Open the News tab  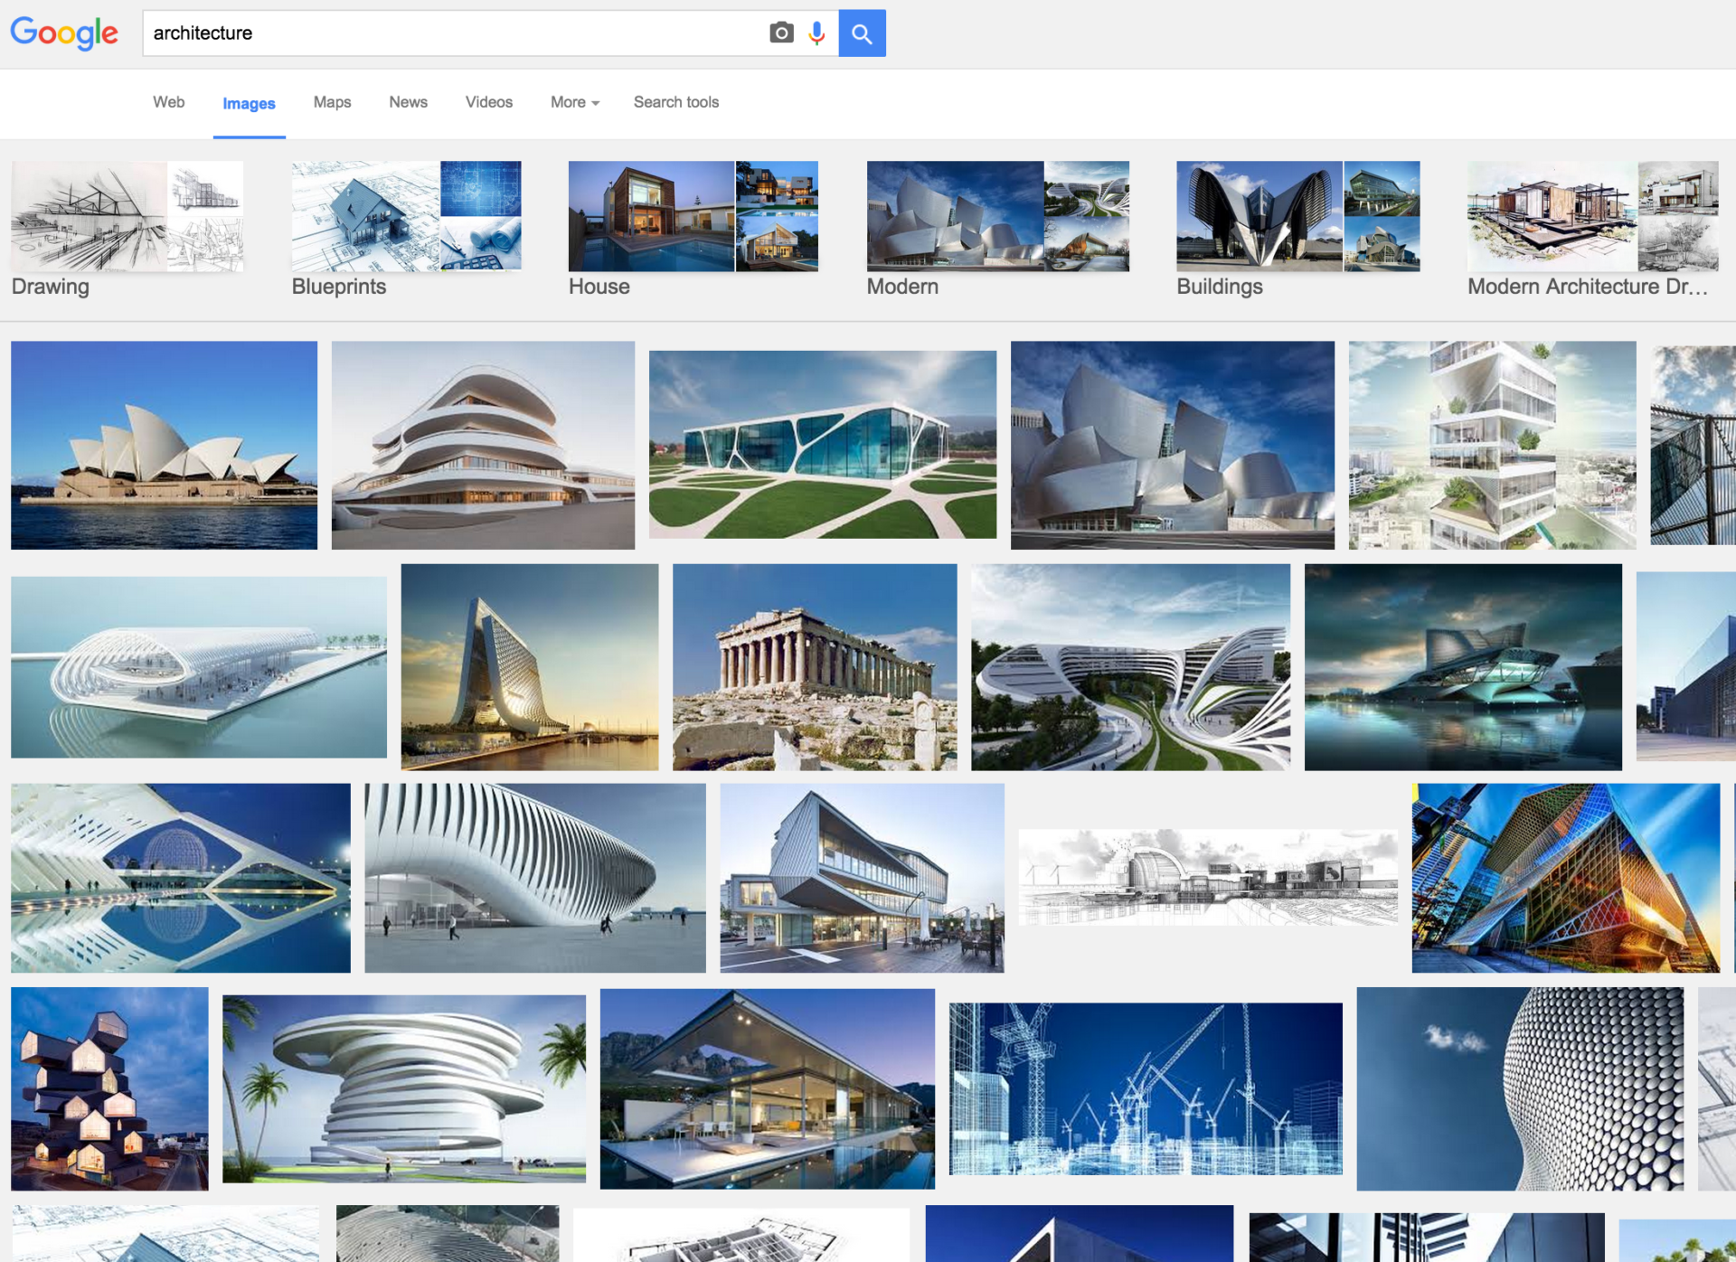[408, 102]
